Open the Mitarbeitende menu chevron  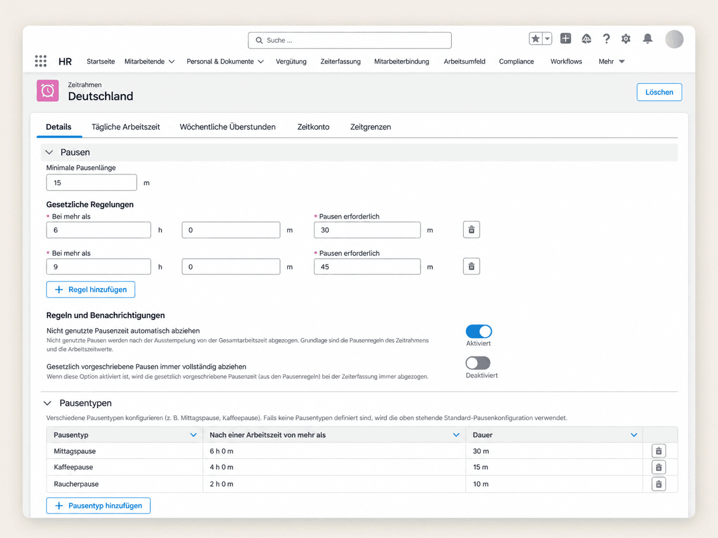coord(172,61)
